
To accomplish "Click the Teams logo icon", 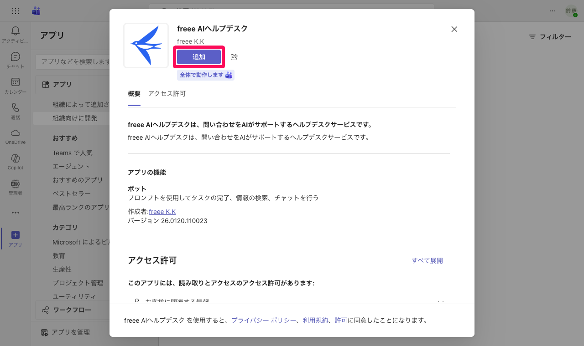I will [x=36, y=11].
